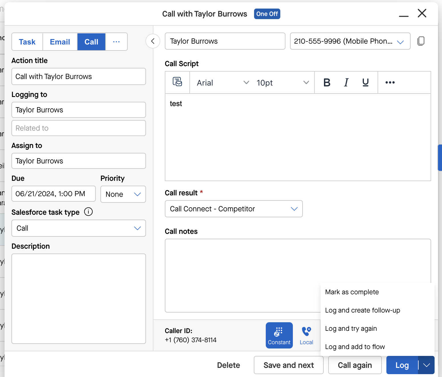
Task: Click the Save and next button
Action: pyautogui.click(x=289, y=365)
